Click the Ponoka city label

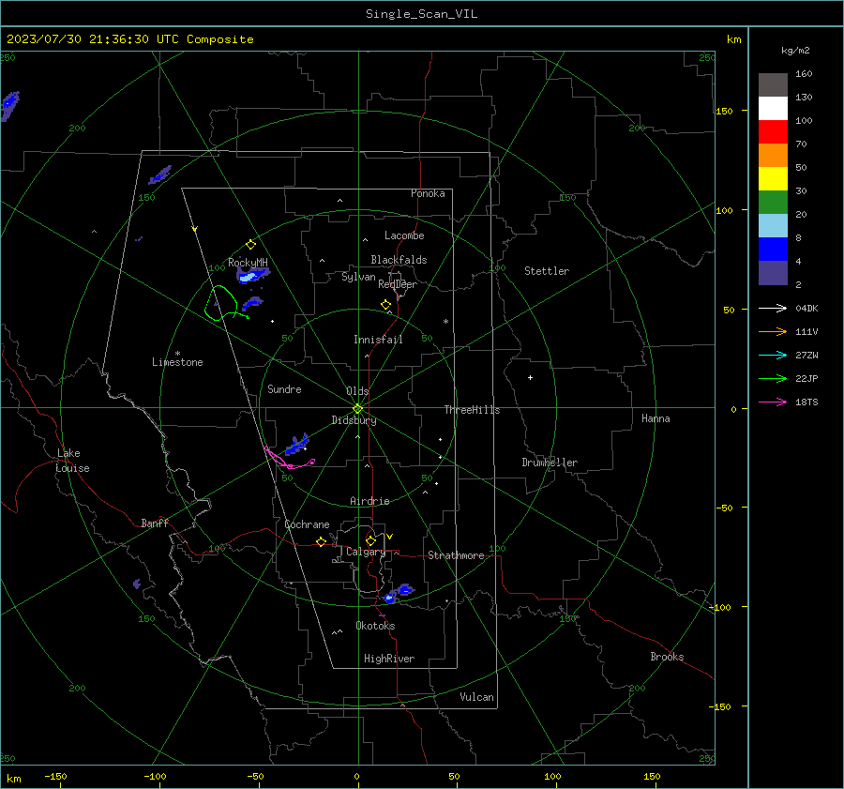[428, 193]
